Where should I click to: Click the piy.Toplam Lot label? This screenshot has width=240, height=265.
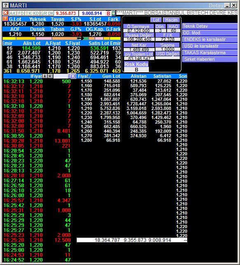pyautogui.click(x=139, y=54)
